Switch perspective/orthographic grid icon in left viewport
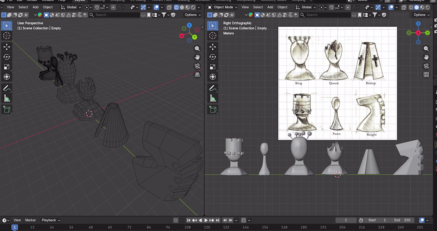The image size is (437, 231). coord(197,74)
